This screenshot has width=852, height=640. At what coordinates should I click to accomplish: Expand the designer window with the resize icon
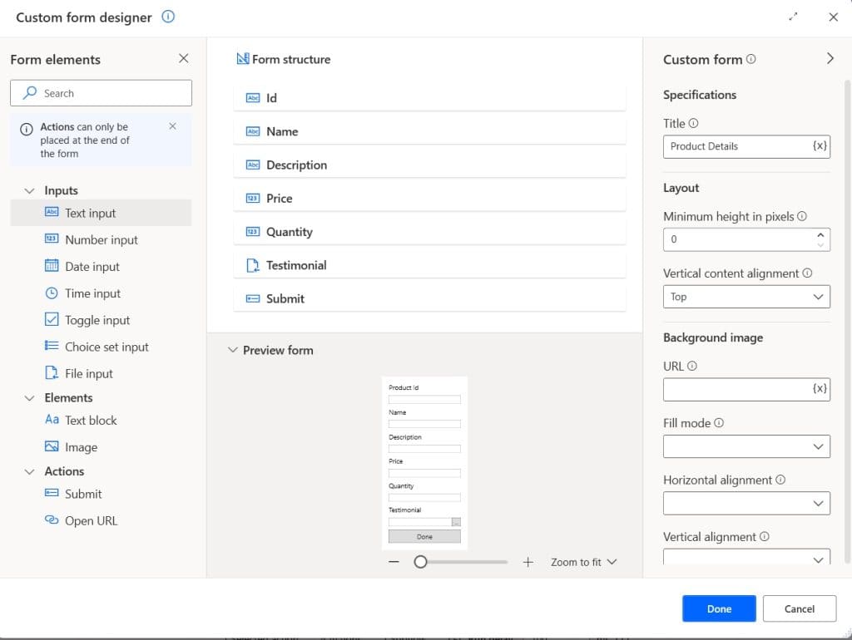click(x=793, y=17)
